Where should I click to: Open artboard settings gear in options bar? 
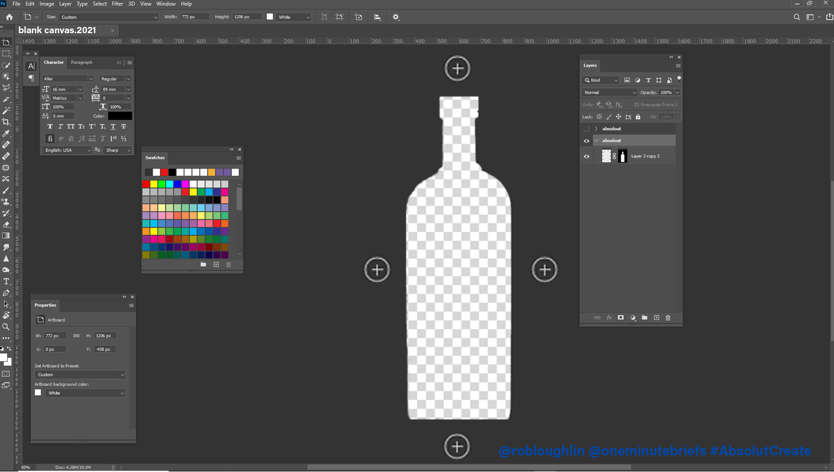coord(396,17)
